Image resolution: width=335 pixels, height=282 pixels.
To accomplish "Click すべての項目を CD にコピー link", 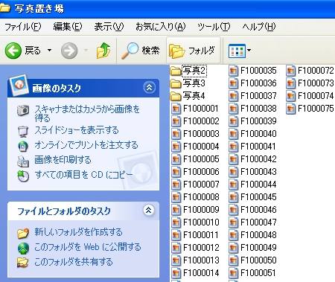I will [84, 175].
